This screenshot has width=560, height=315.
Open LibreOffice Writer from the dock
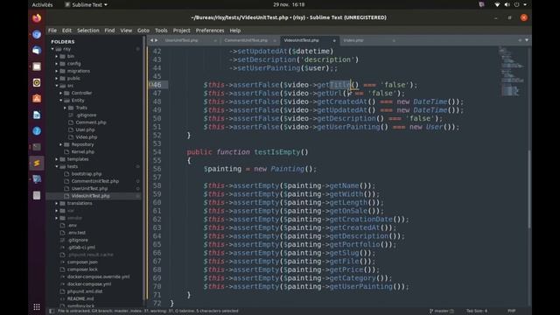(37, 115)
